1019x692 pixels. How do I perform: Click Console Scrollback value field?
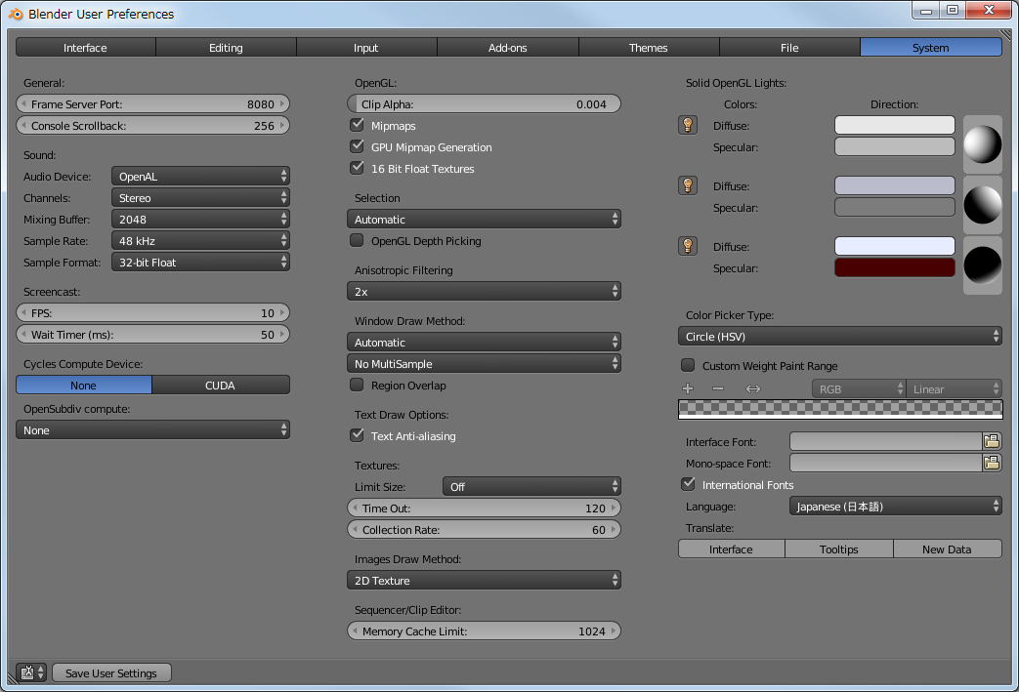click(152, 125)
